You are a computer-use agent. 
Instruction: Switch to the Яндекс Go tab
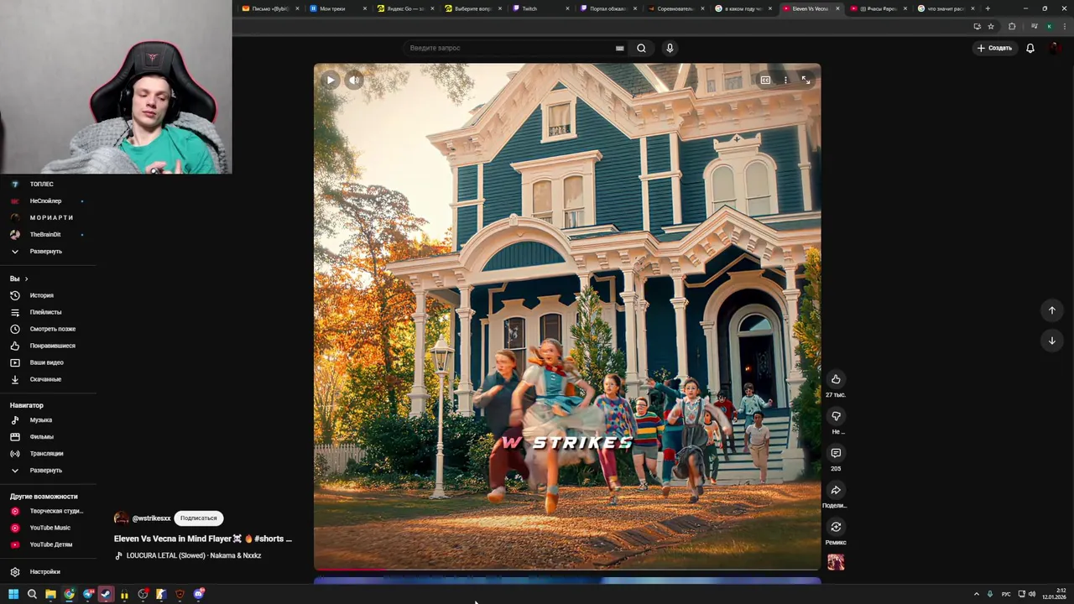(x=406, y=8)
